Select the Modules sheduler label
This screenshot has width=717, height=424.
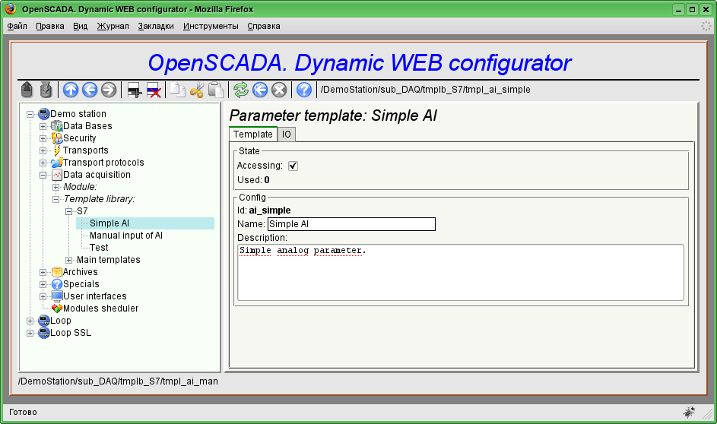click(100, 309)
